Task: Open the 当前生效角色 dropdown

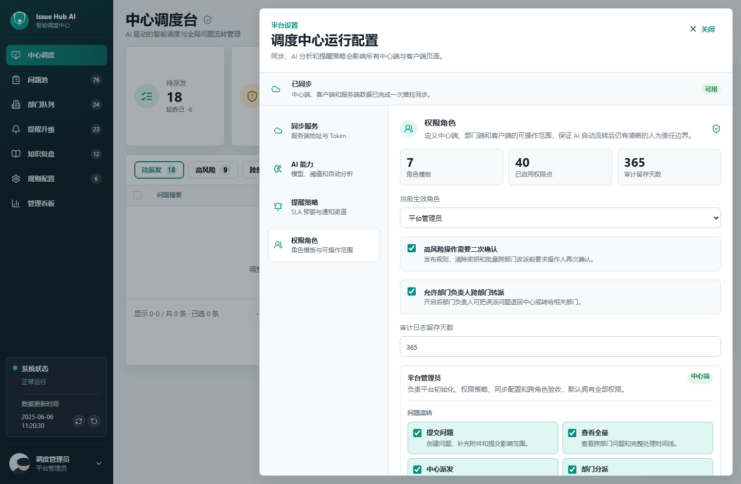Action: [560, 218]
